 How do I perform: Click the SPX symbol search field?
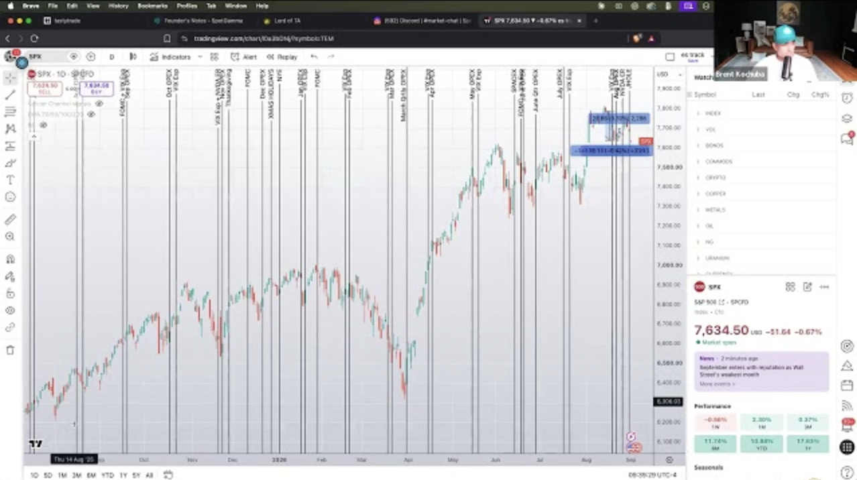pos(48,57)
